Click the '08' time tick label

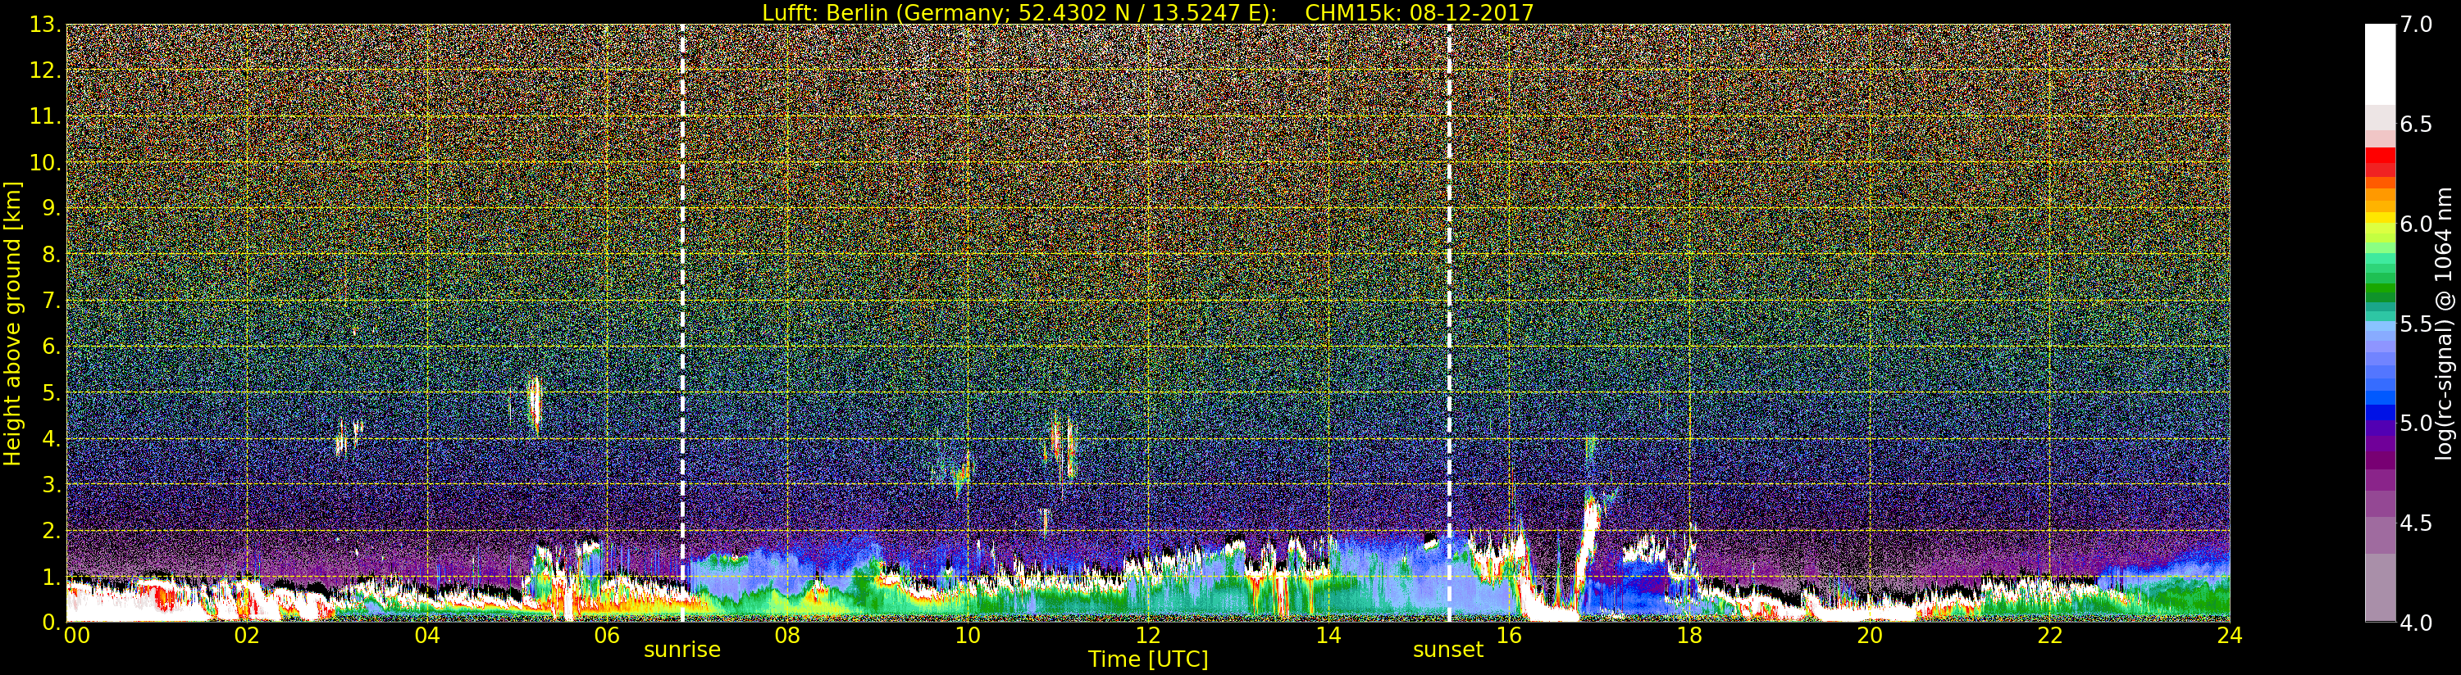coord(787,635)
